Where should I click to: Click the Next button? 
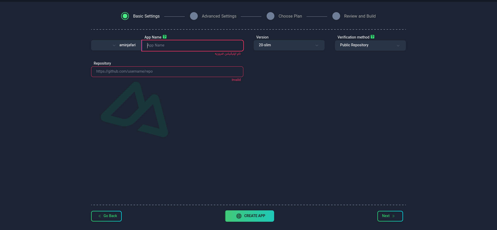(x=390, y=216)
